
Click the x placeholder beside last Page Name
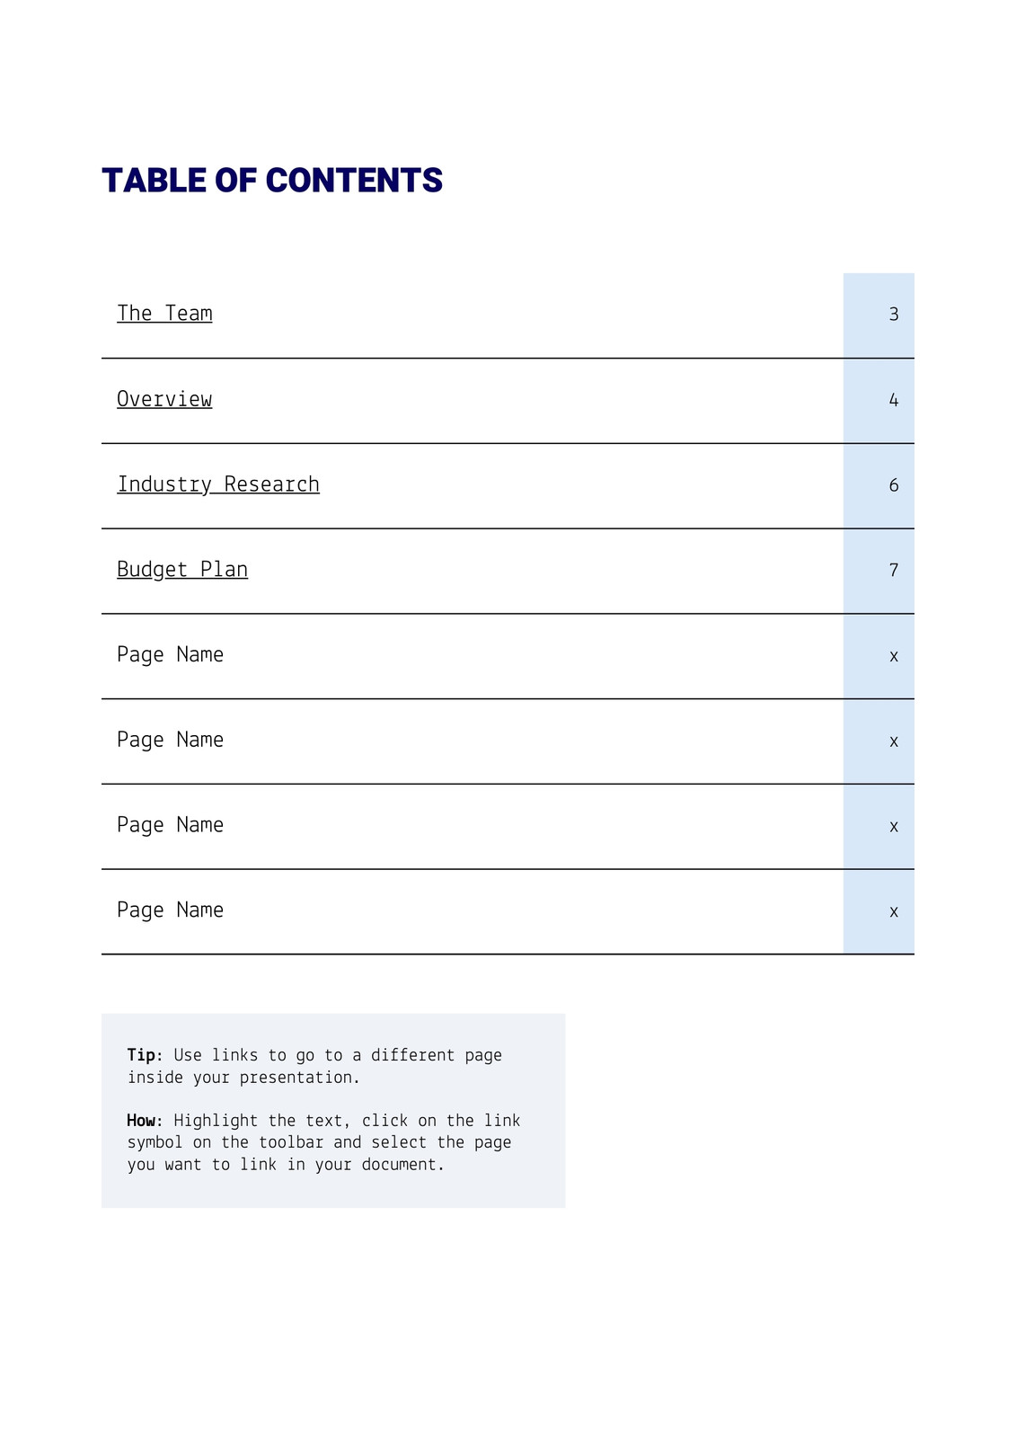coord(894,912)
